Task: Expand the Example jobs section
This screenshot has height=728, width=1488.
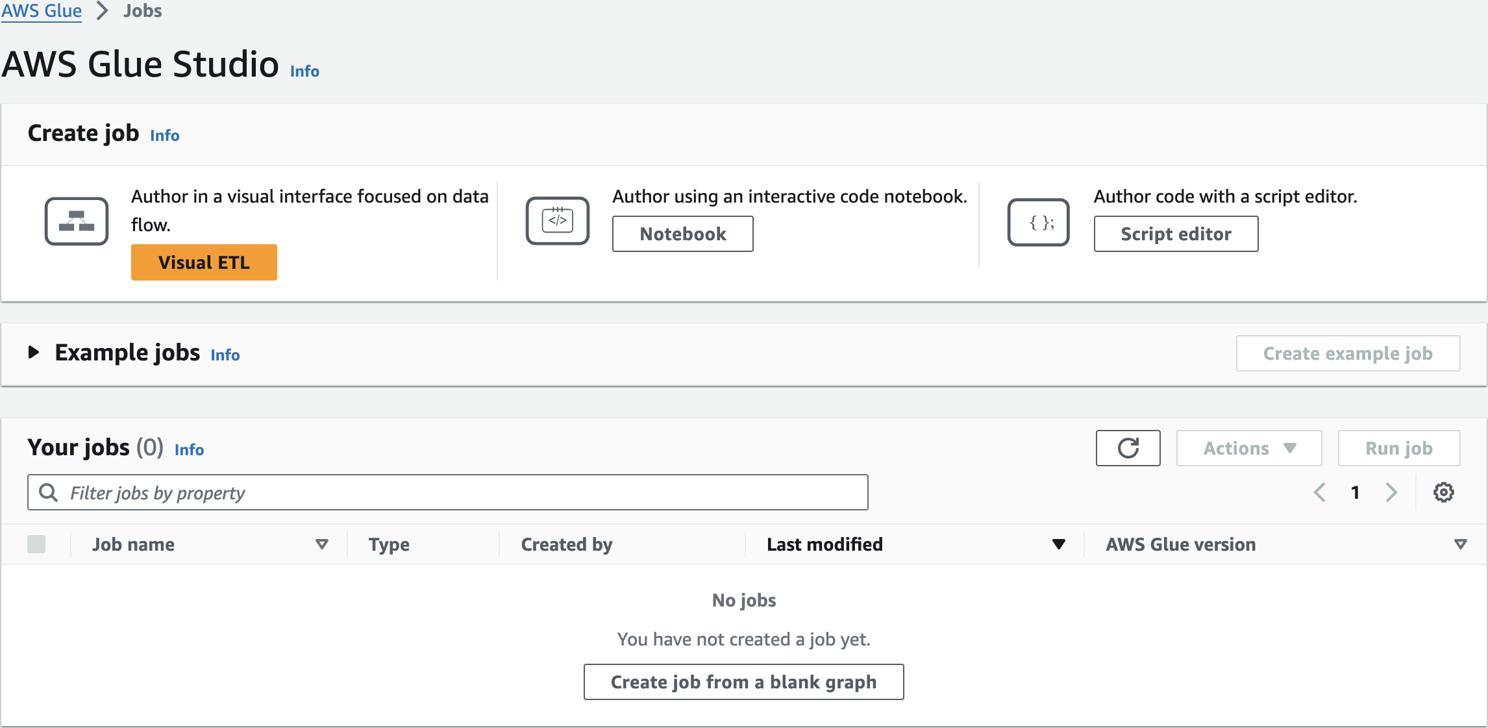Action: tap(34, 353)
